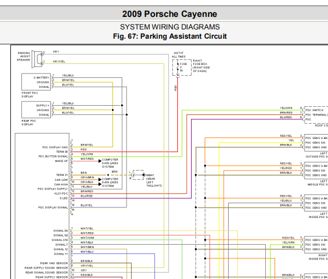Select the 'PDC DISPLAY SUPPLY' pin label
This screenshot has height=279, width=328.
[x=53, y=189]
